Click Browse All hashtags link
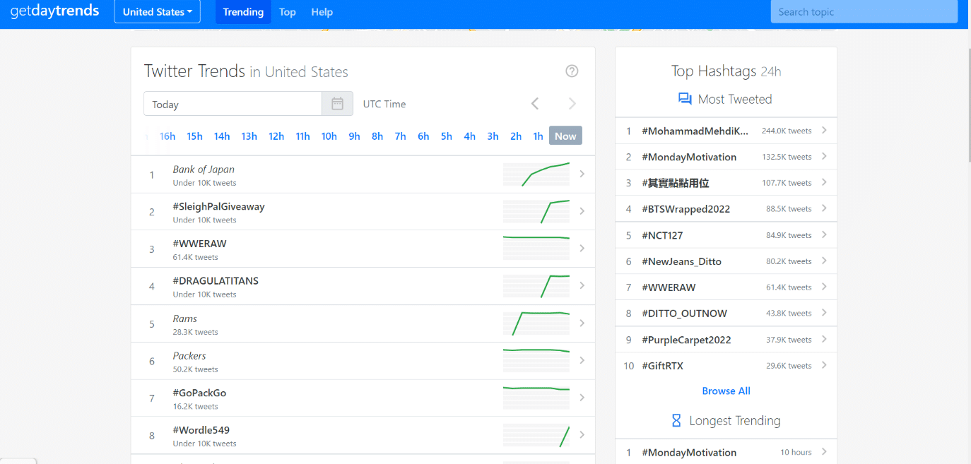 point(726,391)
